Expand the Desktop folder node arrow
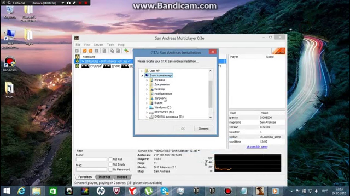The image size is (350, 196). click(147, 89)
